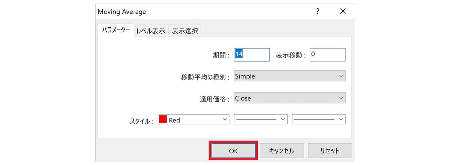450x165 pixels.
Task: Open the line width dropdown
Action: pyautogui.click(x=318, y=119)
